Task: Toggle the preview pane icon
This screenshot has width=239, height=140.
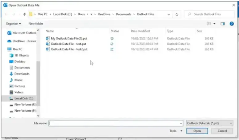Action: click(x=223, y=24)
